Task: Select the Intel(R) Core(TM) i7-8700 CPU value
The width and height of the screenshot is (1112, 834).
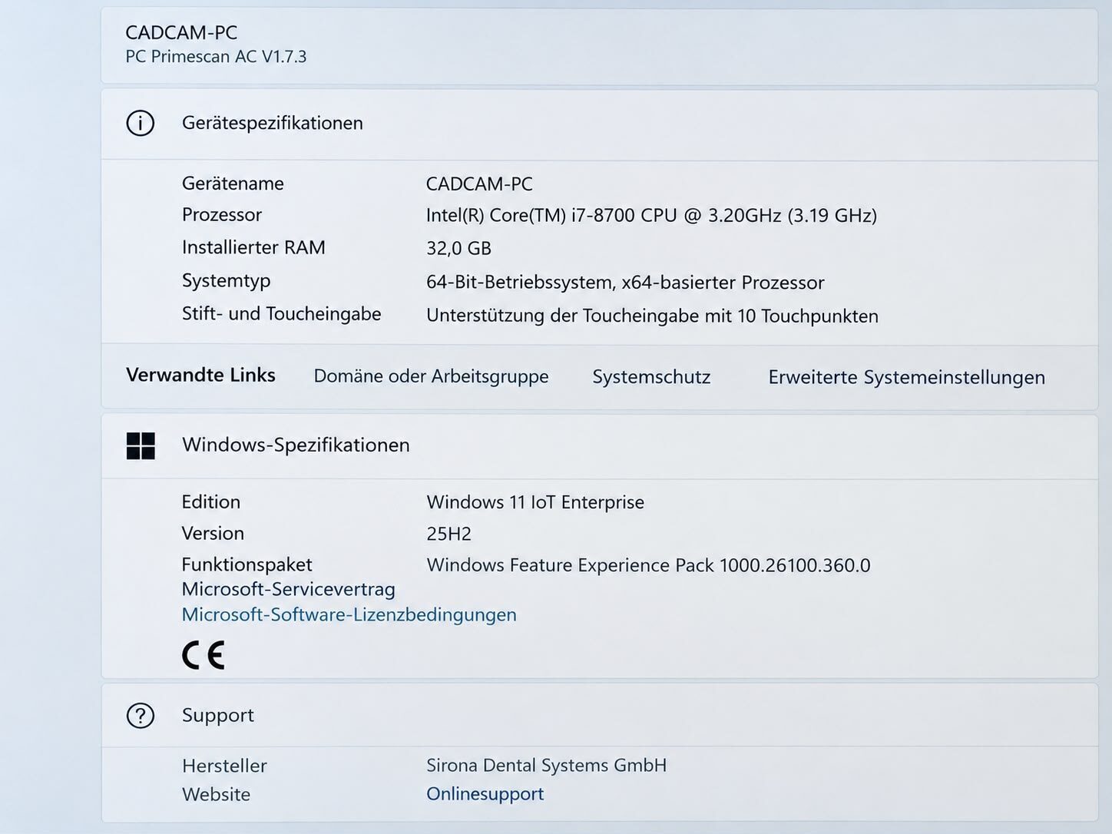Action: (651, 215)
